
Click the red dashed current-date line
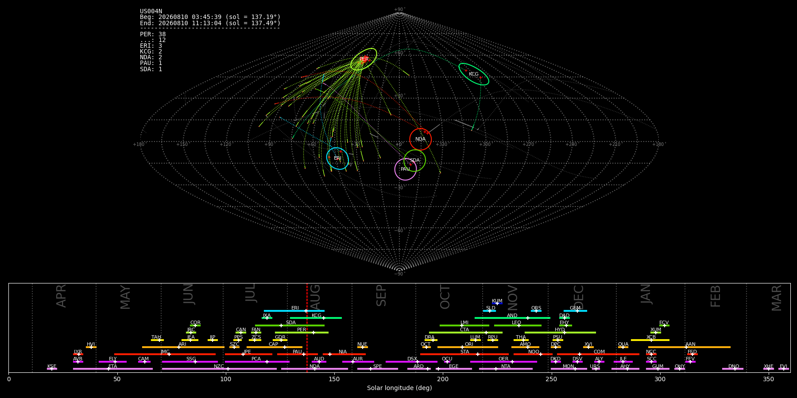[x=307, y=328]
